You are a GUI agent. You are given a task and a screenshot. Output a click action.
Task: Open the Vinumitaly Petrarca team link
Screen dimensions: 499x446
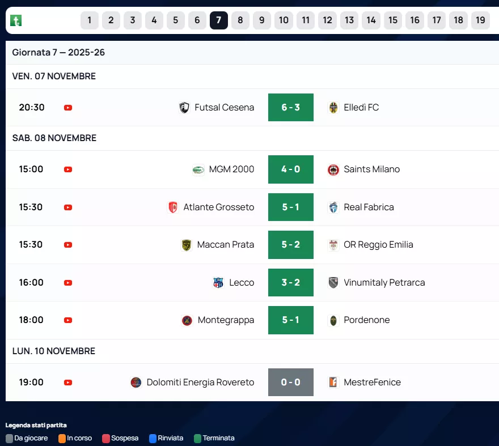coord(384,283)
